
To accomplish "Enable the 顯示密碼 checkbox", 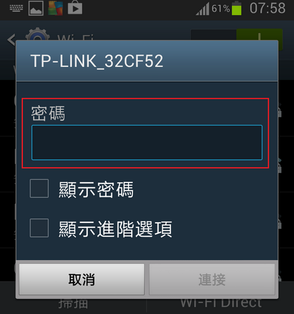I will (39, 188).
